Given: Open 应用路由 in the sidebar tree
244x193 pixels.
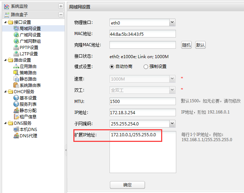Looking at the screenshot, I should click(28, 66).
